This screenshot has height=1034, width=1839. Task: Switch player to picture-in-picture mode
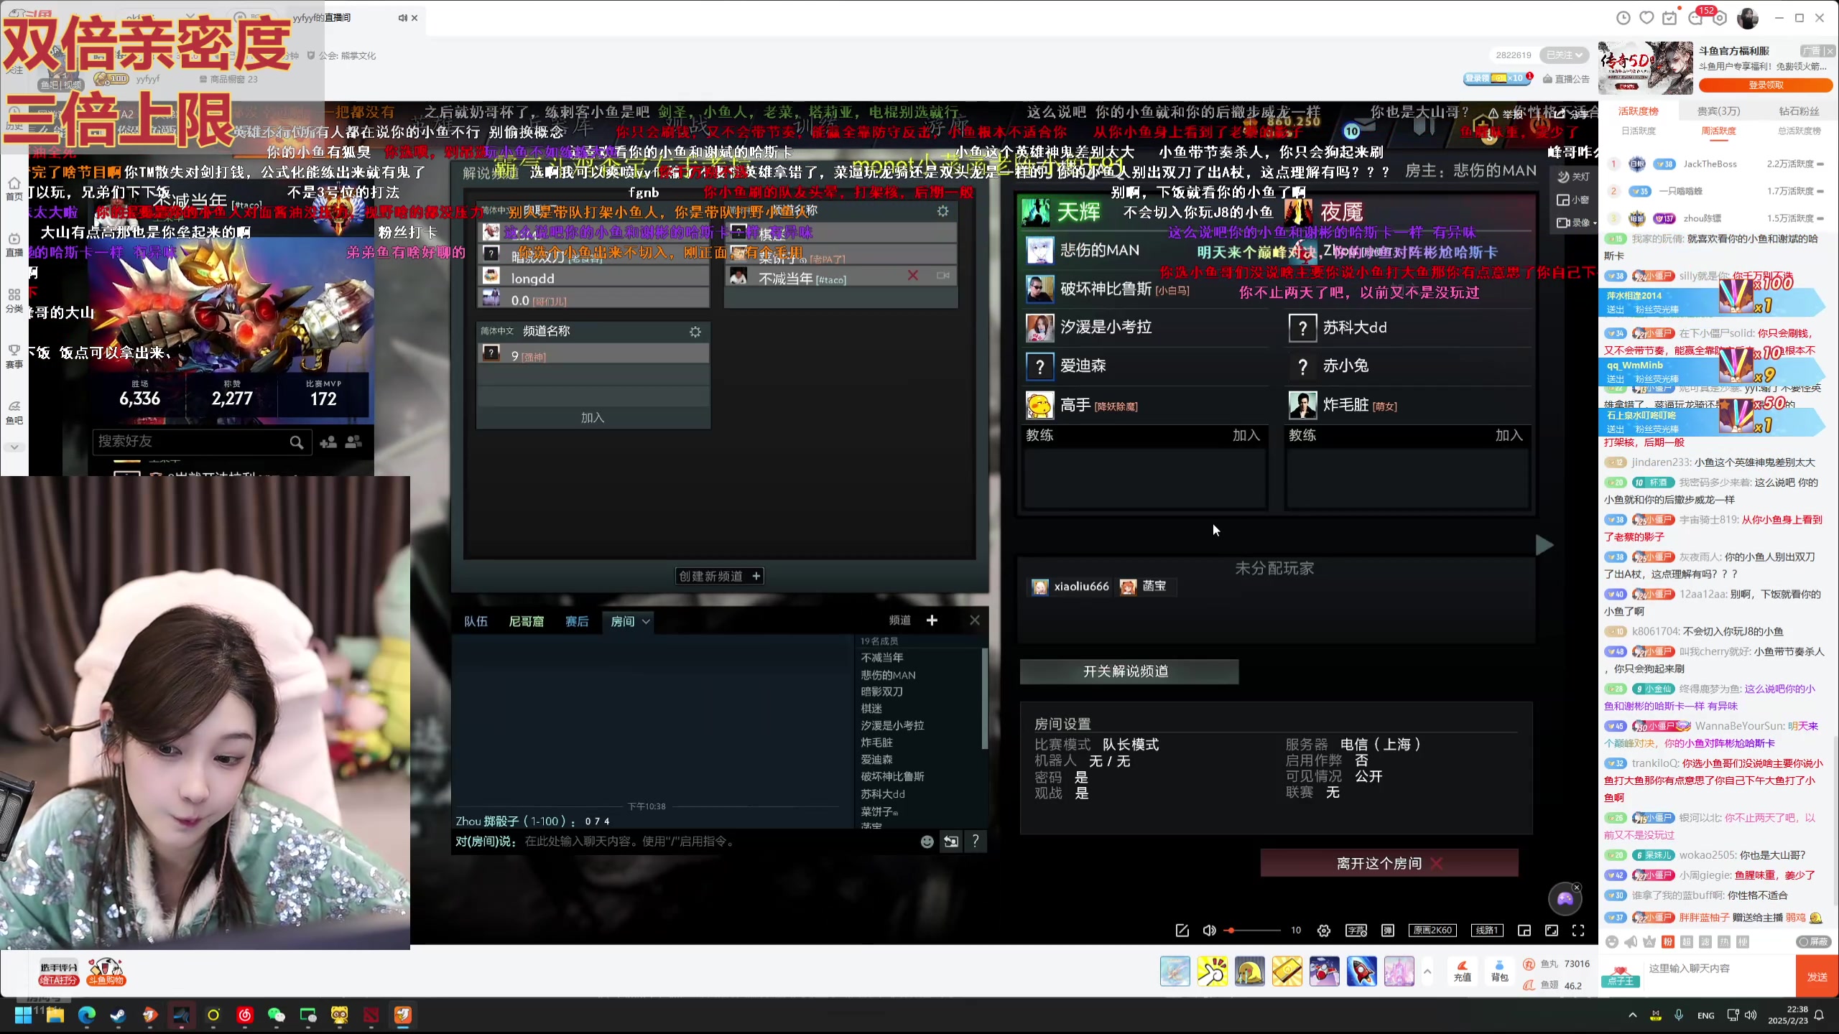[1524, 931]
